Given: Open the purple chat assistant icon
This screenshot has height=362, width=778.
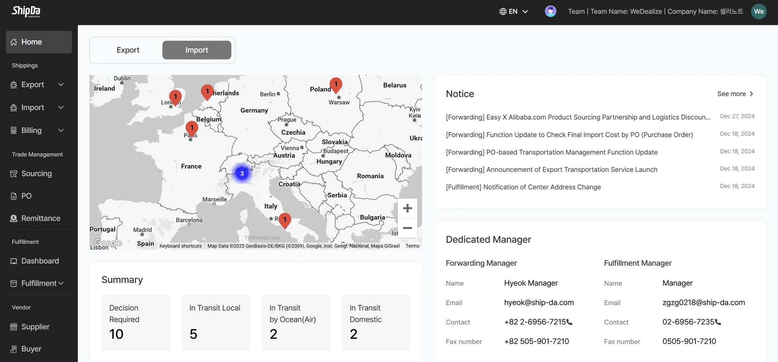Looking at the screenshot, I should [x=550, y=11].
